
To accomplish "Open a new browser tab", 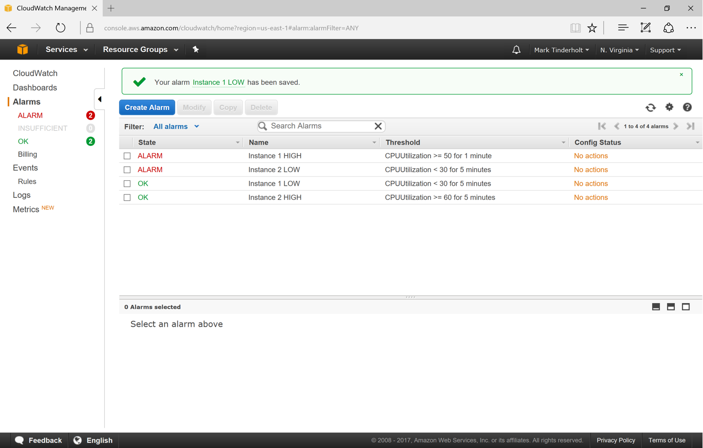I will pyautogui.click(x=111, y=8).
